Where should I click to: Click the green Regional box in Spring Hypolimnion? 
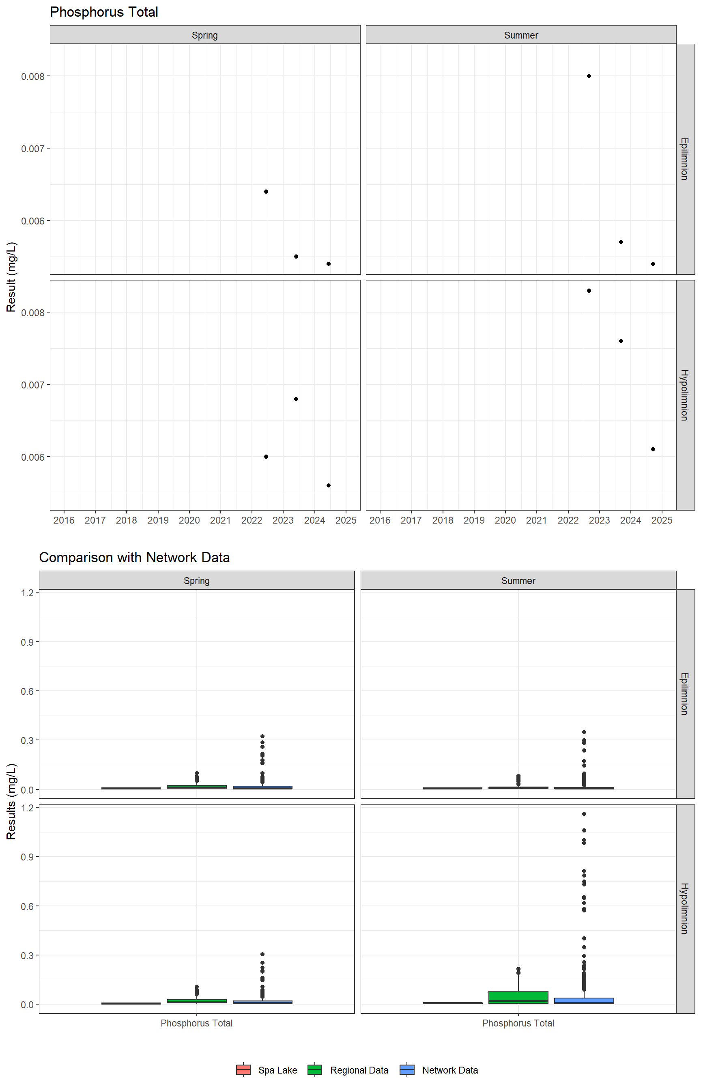click(x=197, y=1001)
